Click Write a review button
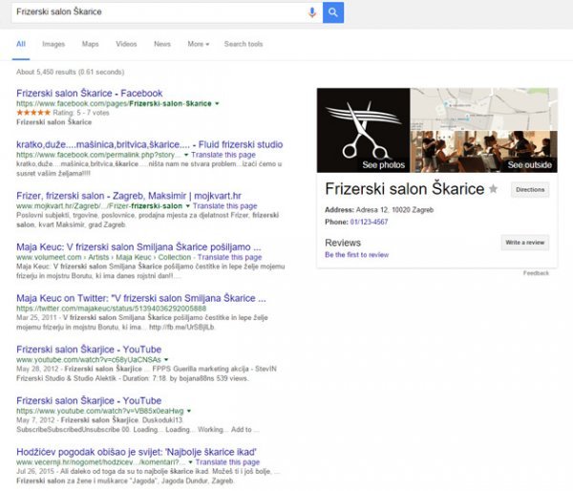The width and height of the screenshot is (573, 491). click(524, 243)
